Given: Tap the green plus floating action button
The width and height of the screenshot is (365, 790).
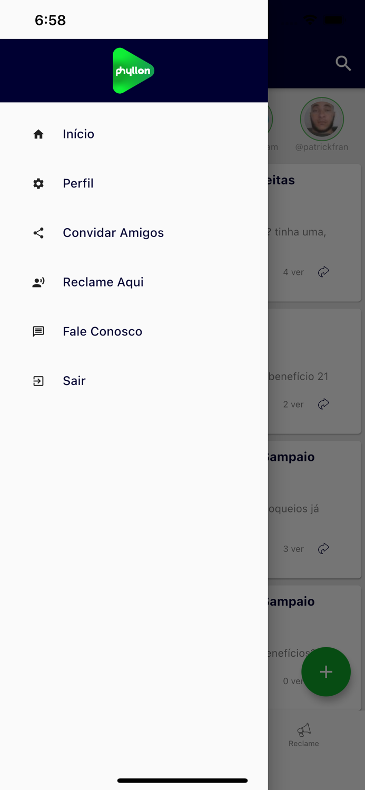Looking at the screenshot, I should coord(326,671).
